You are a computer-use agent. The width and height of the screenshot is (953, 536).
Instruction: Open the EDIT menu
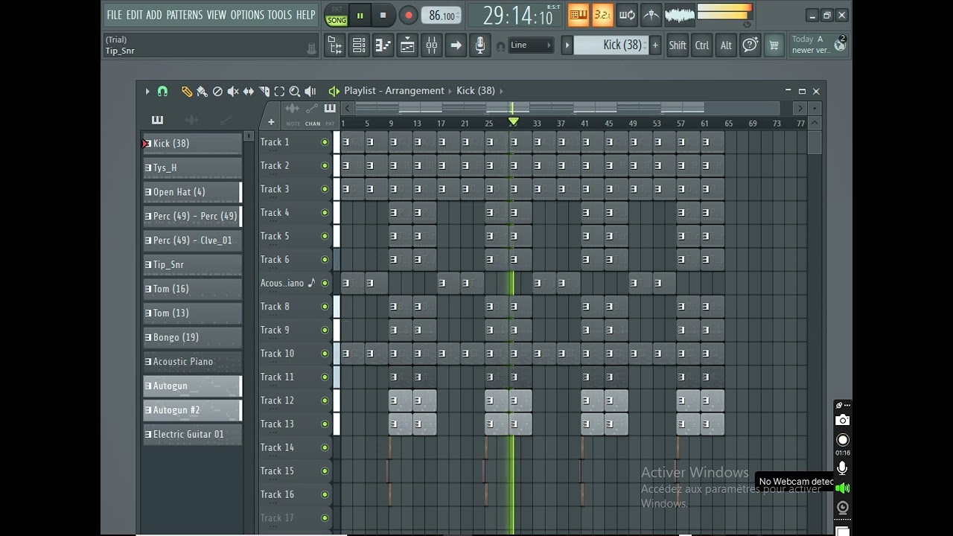click(x=134, y=15)
